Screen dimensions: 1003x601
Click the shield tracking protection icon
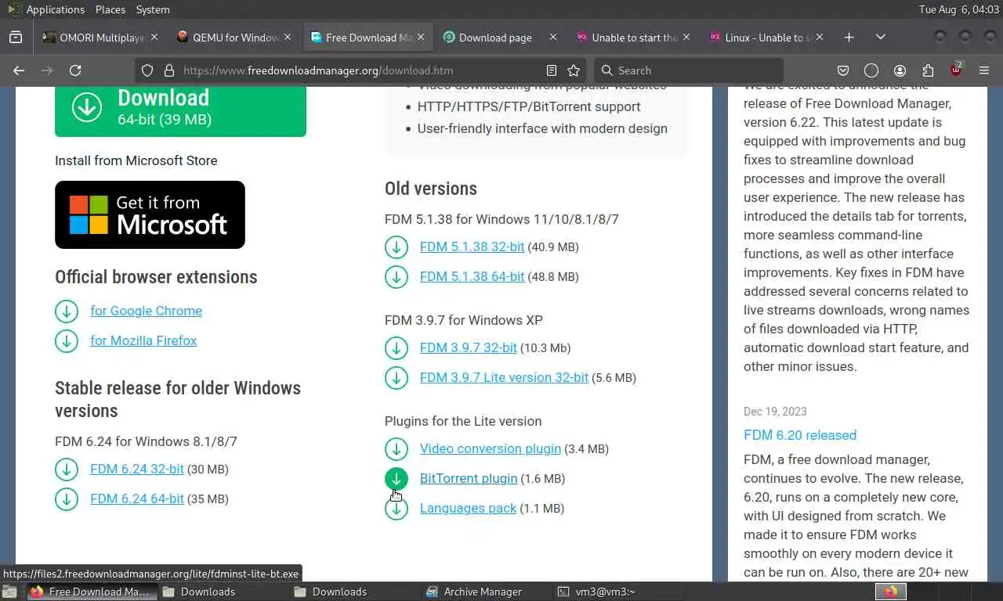tap(147, 70)
